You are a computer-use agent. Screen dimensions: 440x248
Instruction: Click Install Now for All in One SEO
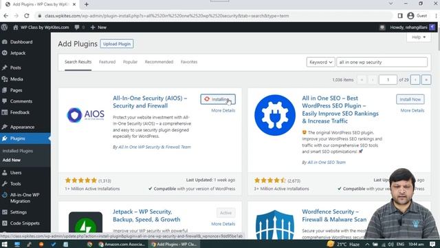click(x=410, y=99)
